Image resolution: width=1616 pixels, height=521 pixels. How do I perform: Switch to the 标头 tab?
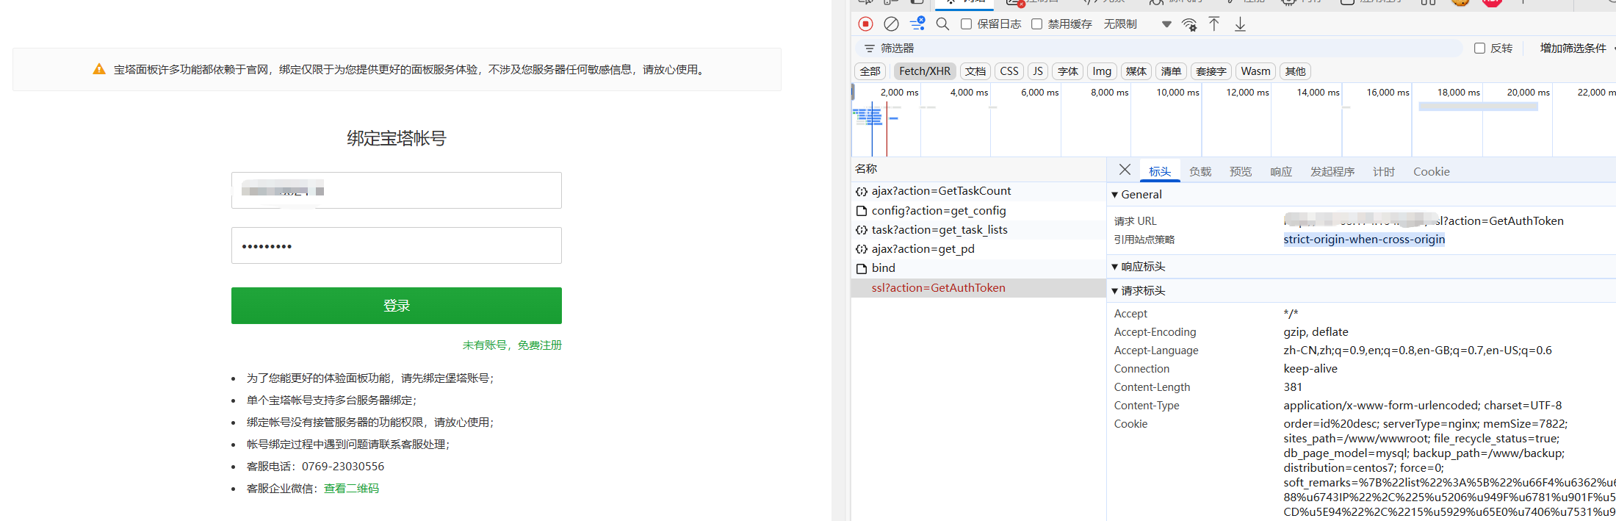(1160, 171)
